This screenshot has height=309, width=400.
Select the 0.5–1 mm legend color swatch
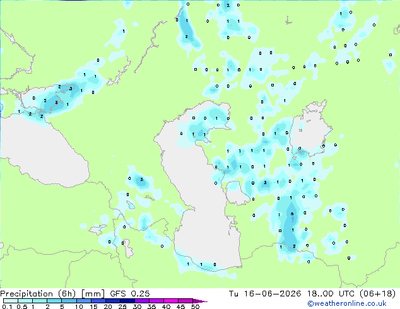tap(25, 301)
